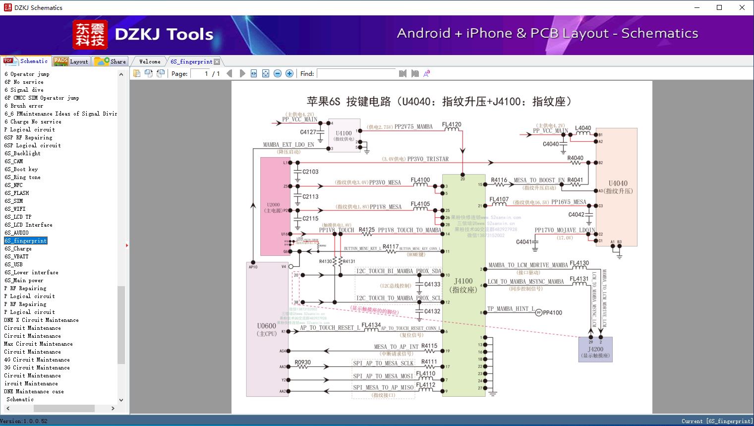Click the zoom out minus icon
This screenshot has width=754, height=426.
278,73
